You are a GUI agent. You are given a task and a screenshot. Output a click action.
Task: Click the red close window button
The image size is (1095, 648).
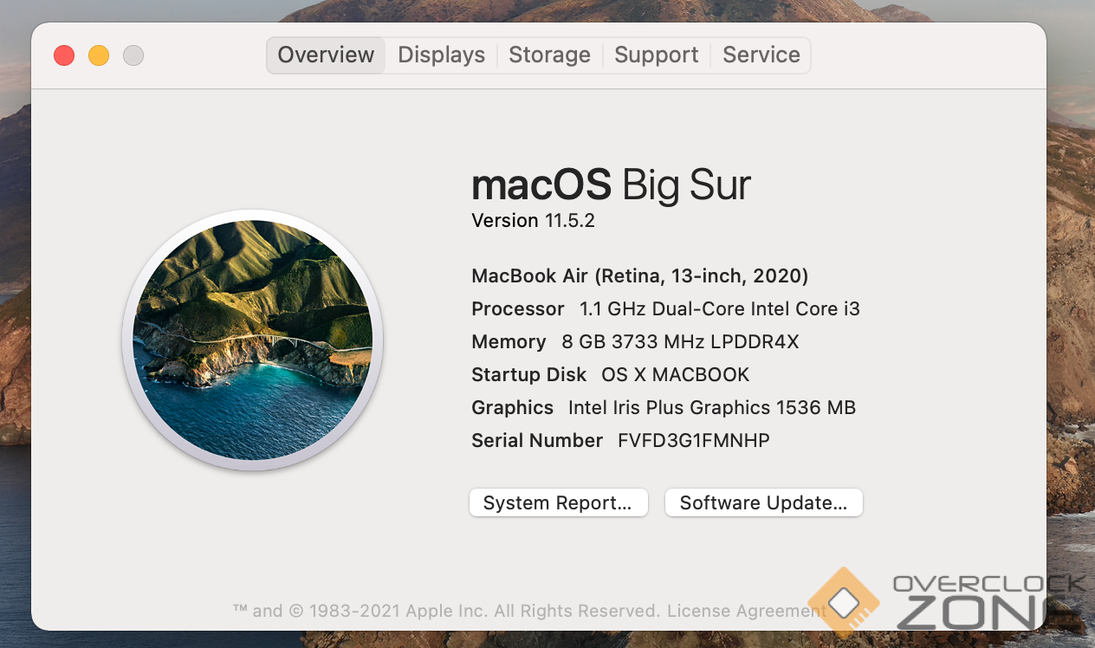click(x=64, y=55)
